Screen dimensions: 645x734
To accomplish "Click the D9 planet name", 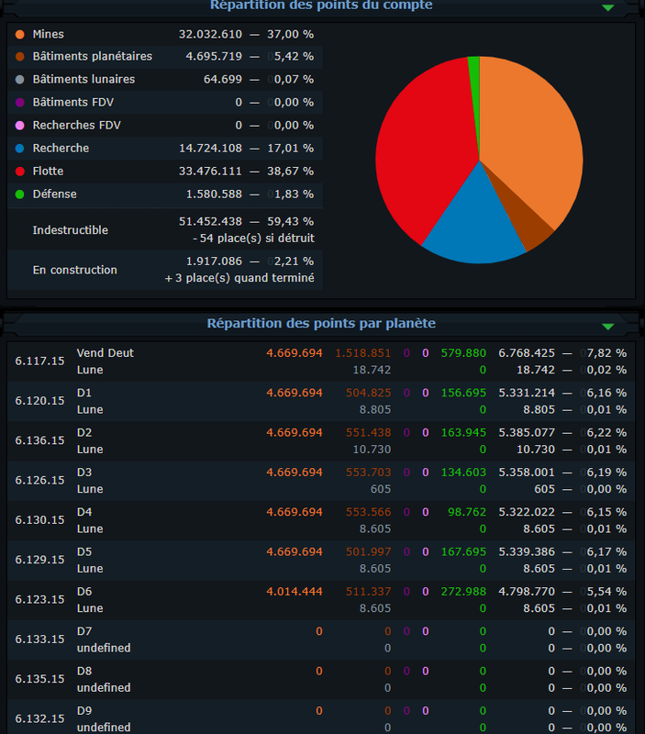I will click(84, 712).
